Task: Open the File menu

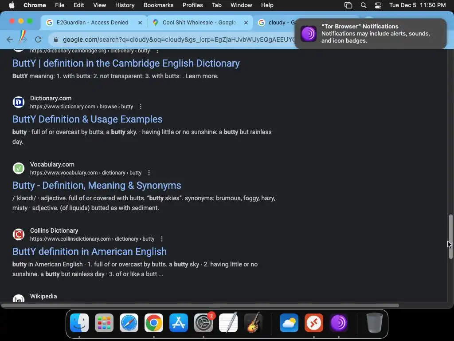Action: [60, 5]
